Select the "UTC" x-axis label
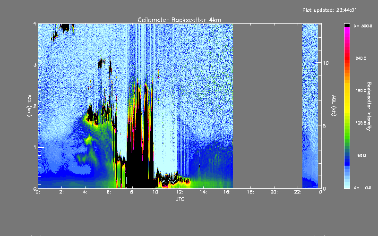 [x=180, y=199]
